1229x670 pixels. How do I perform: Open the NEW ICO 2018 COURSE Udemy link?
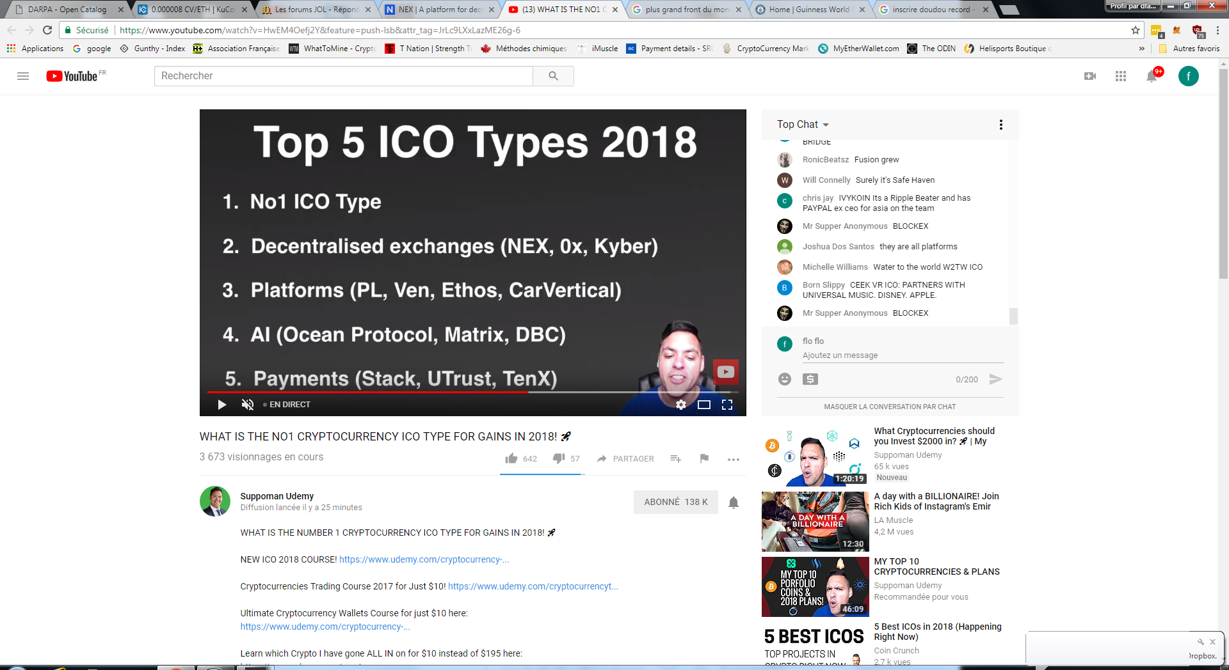(x=424, y=559)
